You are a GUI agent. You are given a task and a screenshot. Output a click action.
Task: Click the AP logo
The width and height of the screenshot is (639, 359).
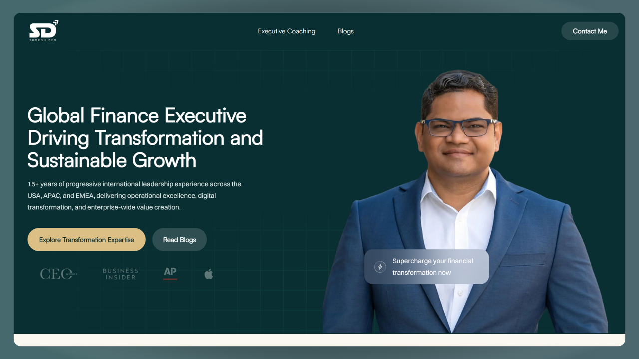coord(170,273)
